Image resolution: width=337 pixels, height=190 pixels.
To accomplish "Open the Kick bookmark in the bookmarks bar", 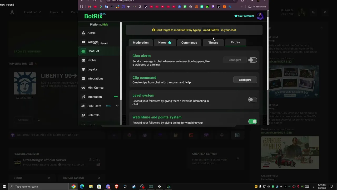I will (207, 7).
